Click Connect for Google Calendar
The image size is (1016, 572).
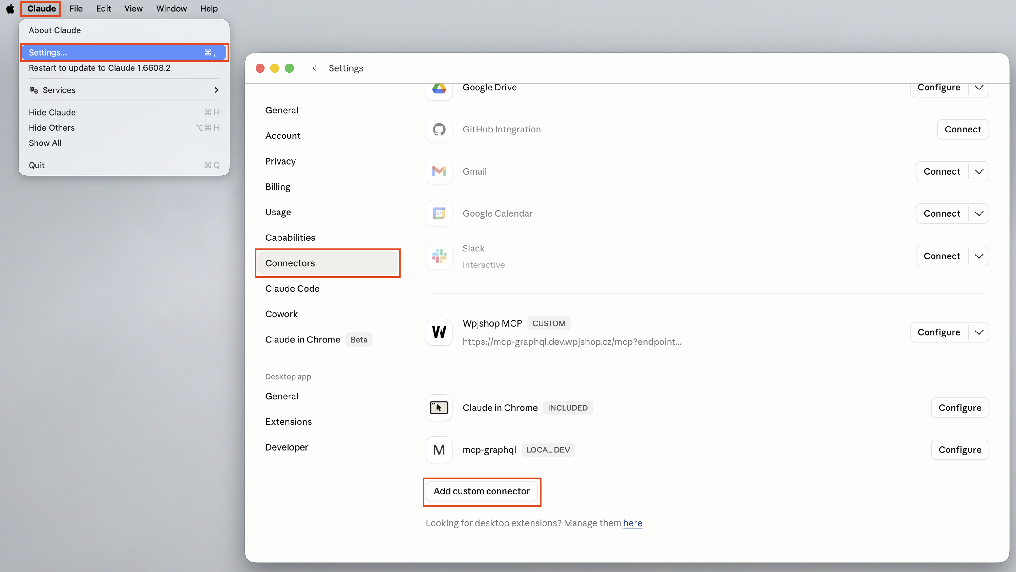tap(942, 213)
